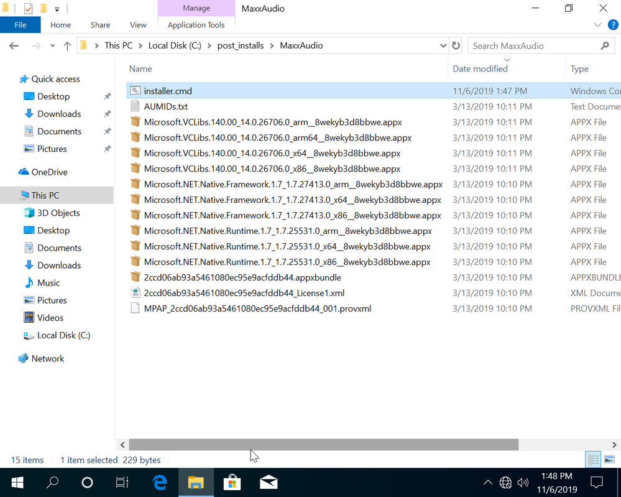Select This PC in navigation pane
Image resolution: width=621 pixels, height=497 pixels.
(x=57, y=195)
